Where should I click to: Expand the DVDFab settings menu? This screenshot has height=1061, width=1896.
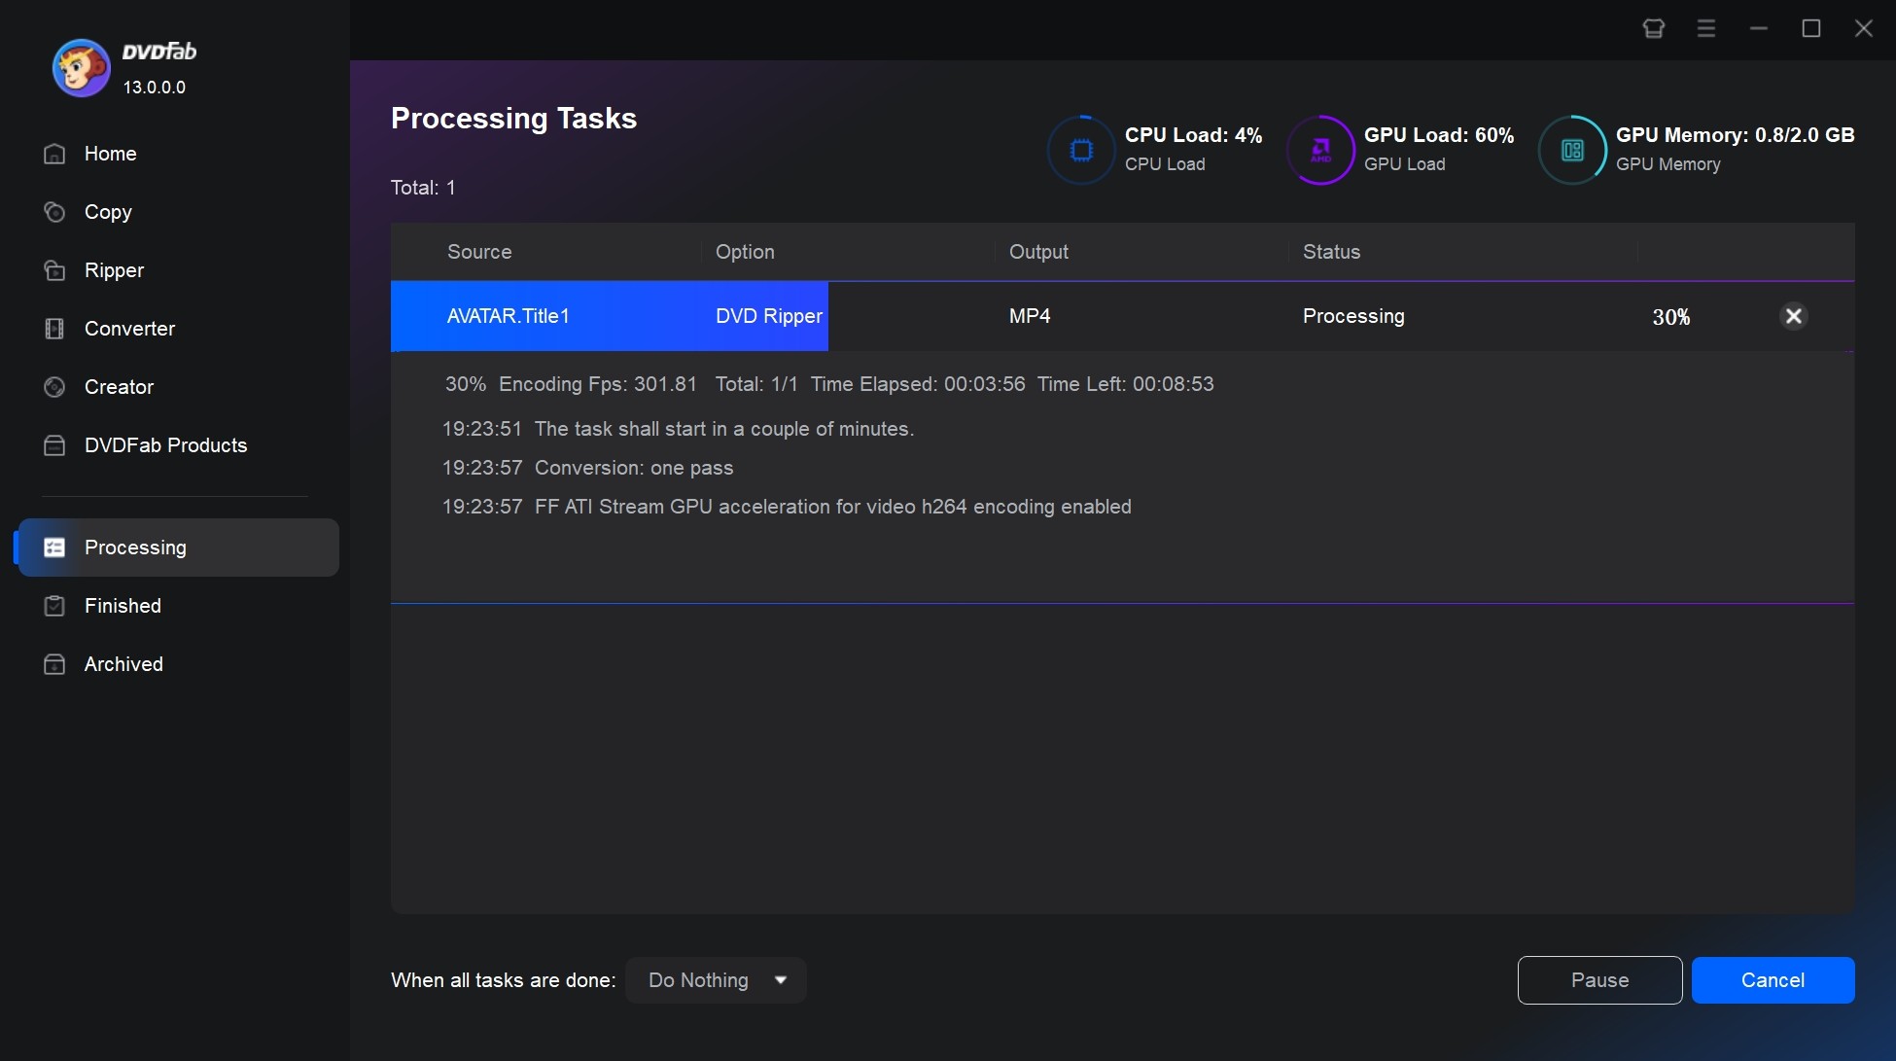pos(1705,28)
